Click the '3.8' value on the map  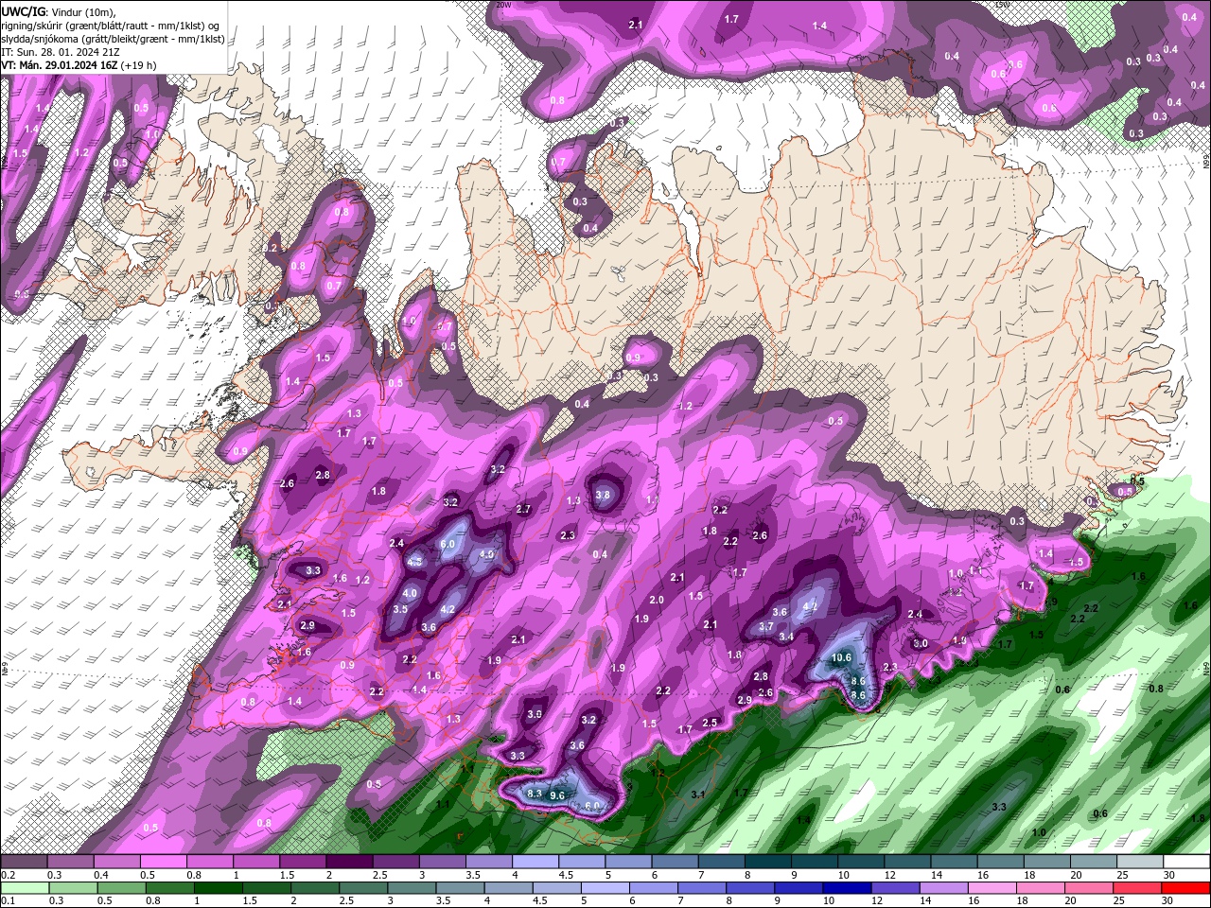pyautogui.click(x=603, y=495)
